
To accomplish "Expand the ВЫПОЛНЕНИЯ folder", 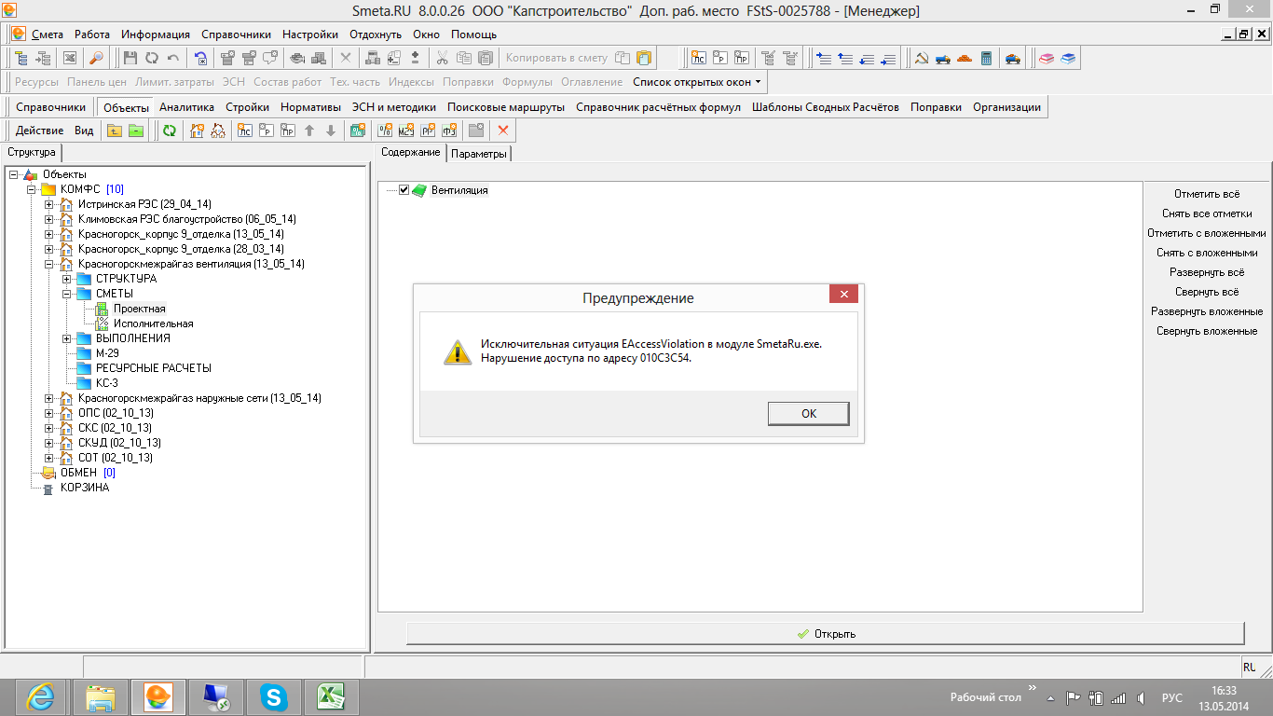I will (67, 338).
